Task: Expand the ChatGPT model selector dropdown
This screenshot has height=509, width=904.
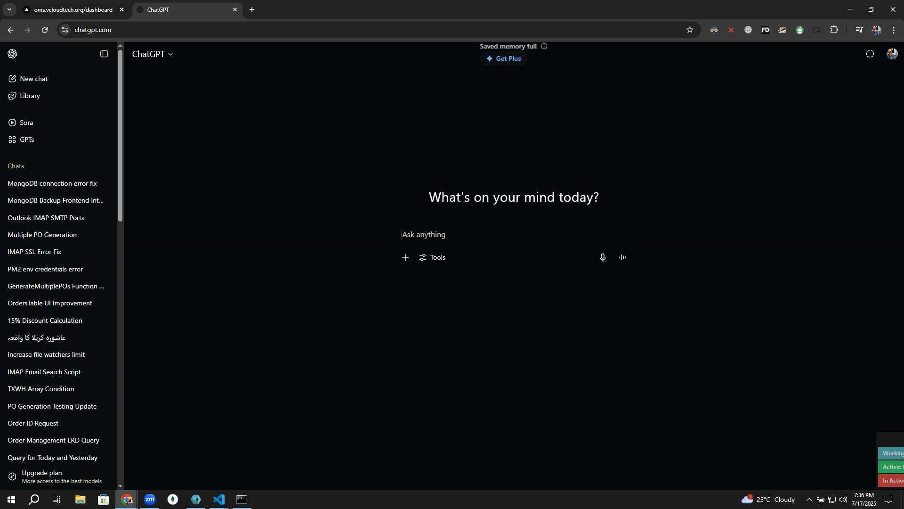Action: click(x=153, y=54)
